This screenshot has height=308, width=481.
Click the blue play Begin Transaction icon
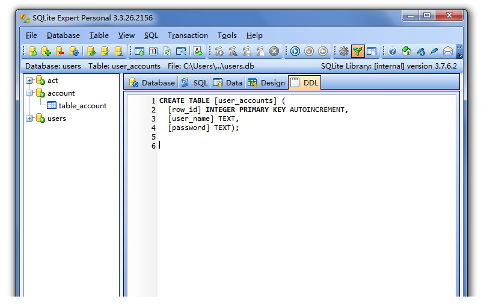295,51
